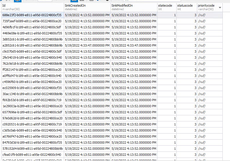Select statecode value in row 4d96fb1f
The height and width of the screenshot is (161, 230).
[167, 27]
